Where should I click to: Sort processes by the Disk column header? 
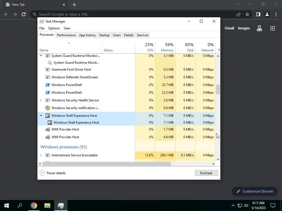click(185, 47)
